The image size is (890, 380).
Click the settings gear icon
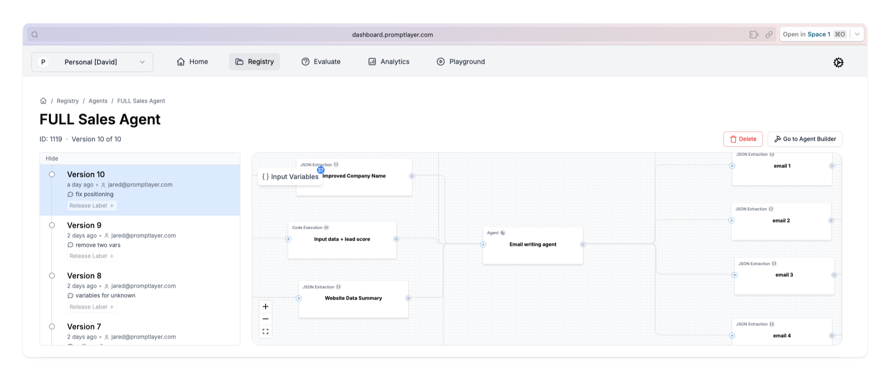tap(838, 62)
